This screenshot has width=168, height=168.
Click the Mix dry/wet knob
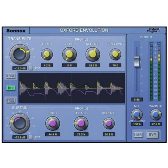click(x=137, y=115)
